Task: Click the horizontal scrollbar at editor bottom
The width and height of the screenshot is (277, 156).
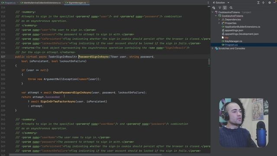Action: point(85,155)
